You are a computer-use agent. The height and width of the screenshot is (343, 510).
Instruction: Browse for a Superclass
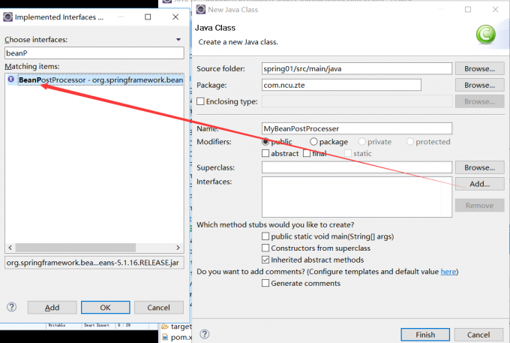(478, 167)
